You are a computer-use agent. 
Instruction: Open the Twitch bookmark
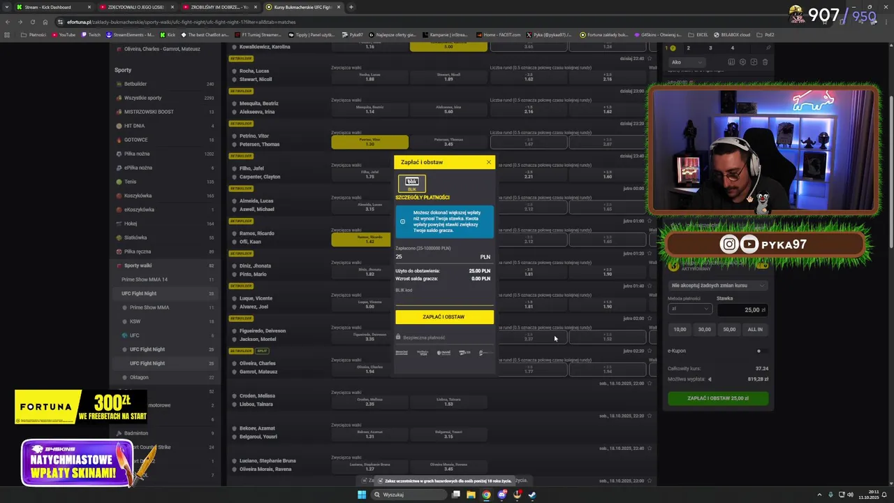(91, 34)
